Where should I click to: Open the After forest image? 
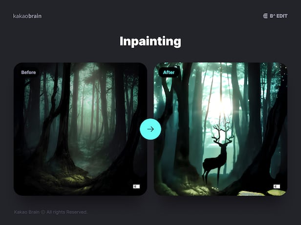click(x=220, y=129)
